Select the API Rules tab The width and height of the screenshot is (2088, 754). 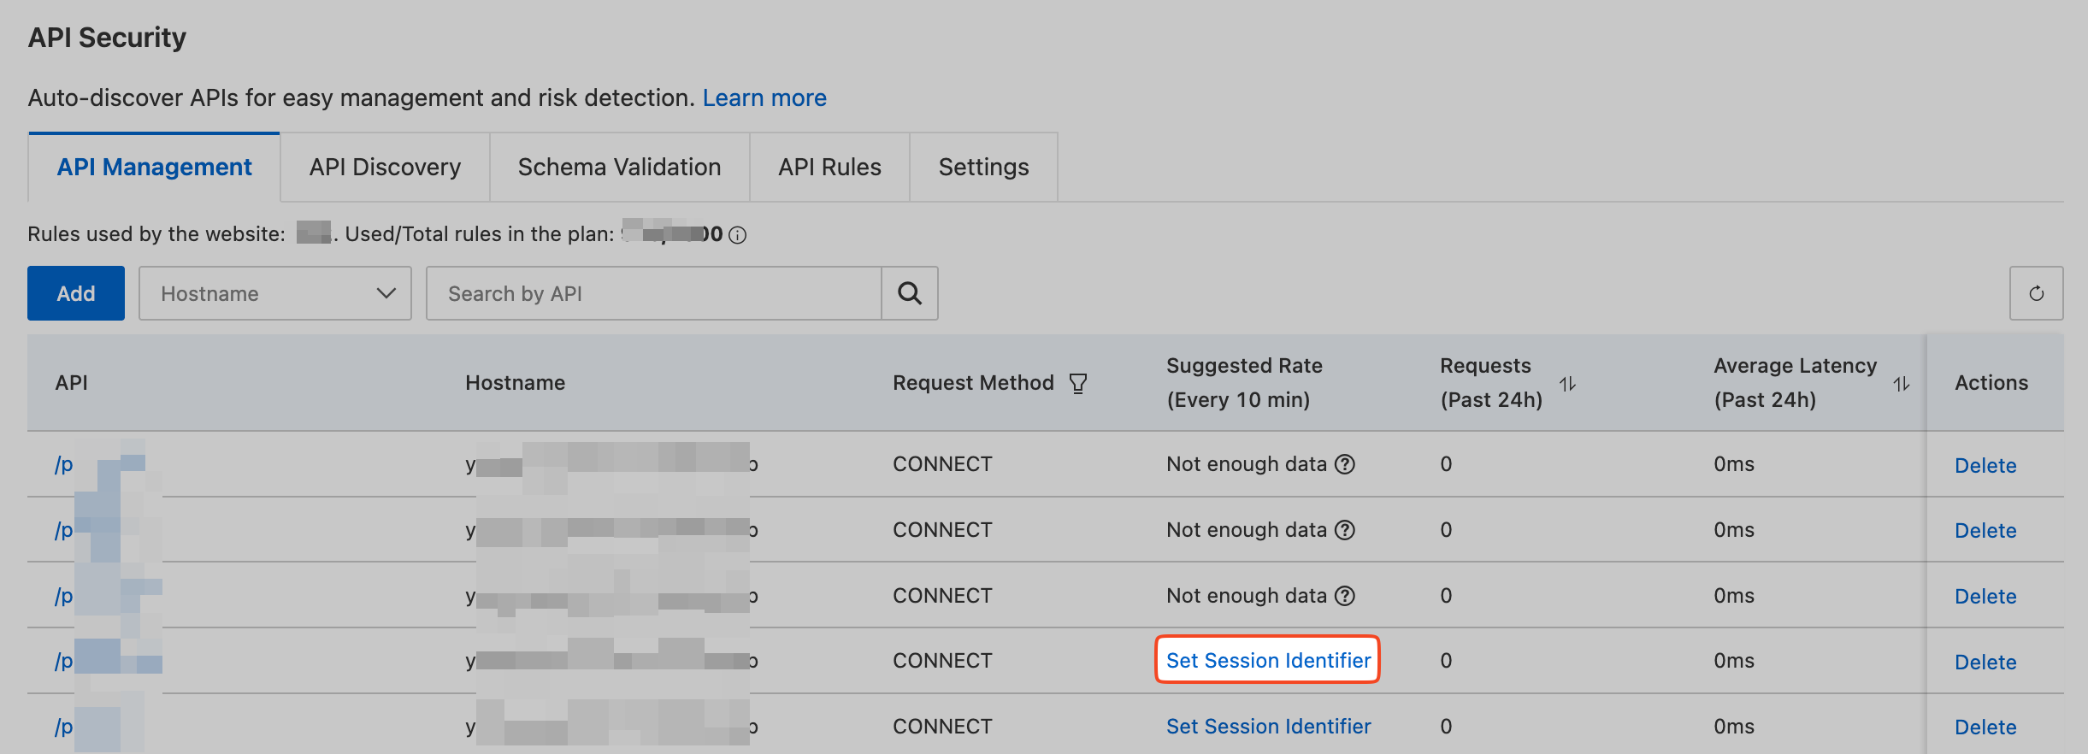coord(829,167)
